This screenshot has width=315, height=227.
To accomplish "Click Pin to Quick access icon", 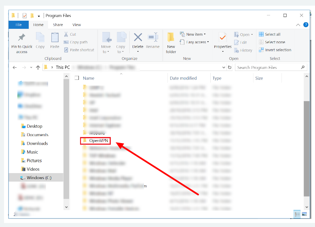I will 21,37.
